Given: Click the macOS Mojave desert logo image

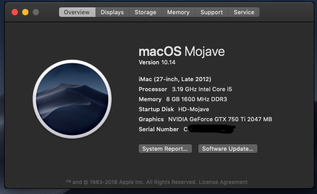Looking at the screenshot, I should tap(72, 99).
